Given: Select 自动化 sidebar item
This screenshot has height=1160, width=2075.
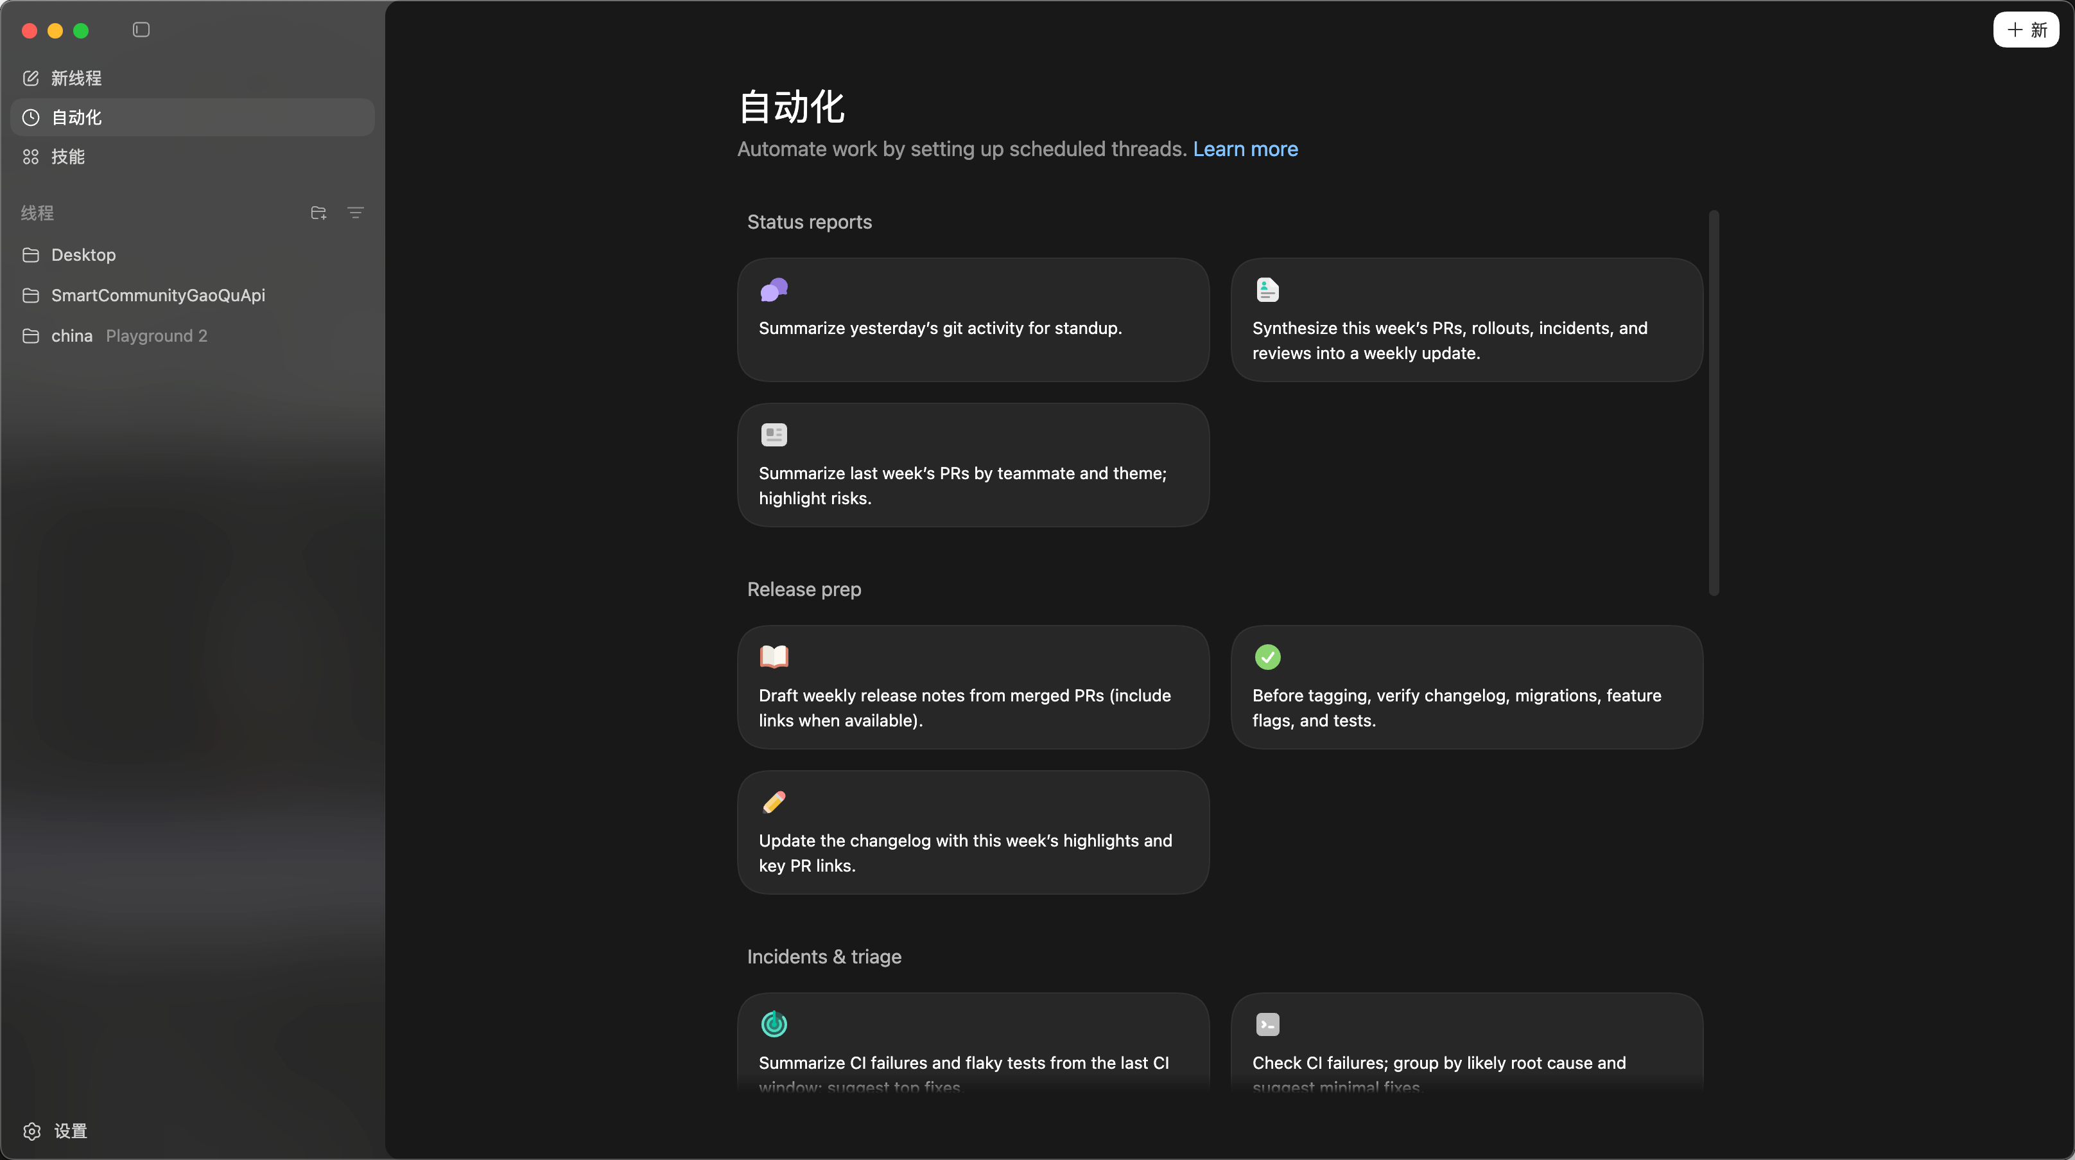Looking at the screenshot, I should pos(76,118).
